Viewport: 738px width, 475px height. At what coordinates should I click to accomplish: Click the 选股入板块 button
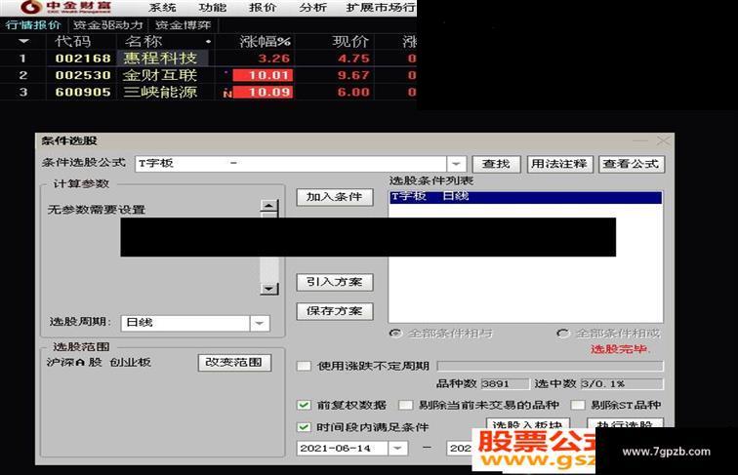pos(528,423)
